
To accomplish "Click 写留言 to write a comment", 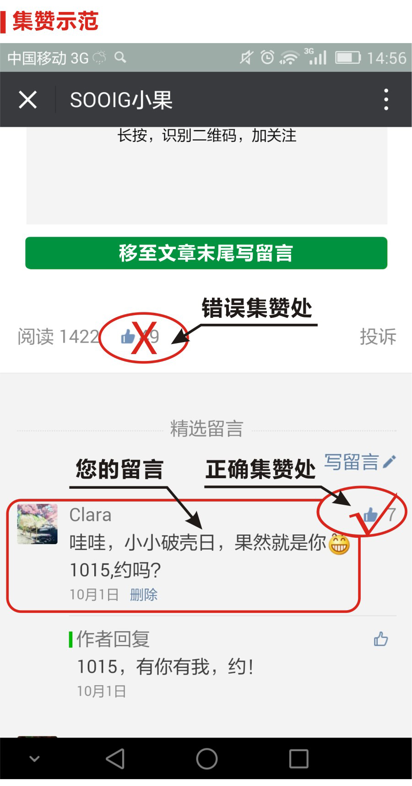I will [x=352, y=462].
